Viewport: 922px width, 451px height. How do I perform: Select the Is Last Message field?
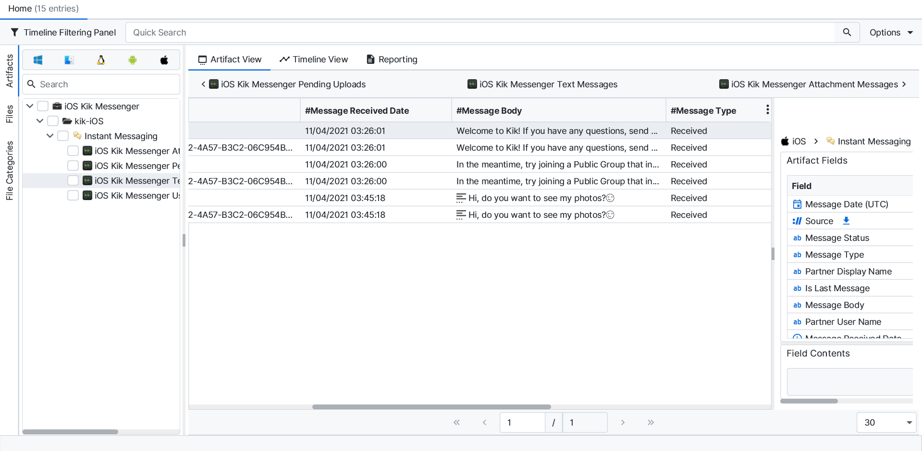(x=849, y=288)
